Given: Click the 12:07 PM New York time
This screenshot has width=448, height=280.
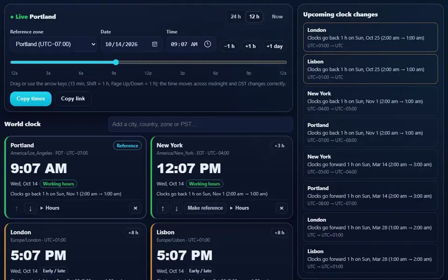Looking at the screenshot, I should point(189,168).
